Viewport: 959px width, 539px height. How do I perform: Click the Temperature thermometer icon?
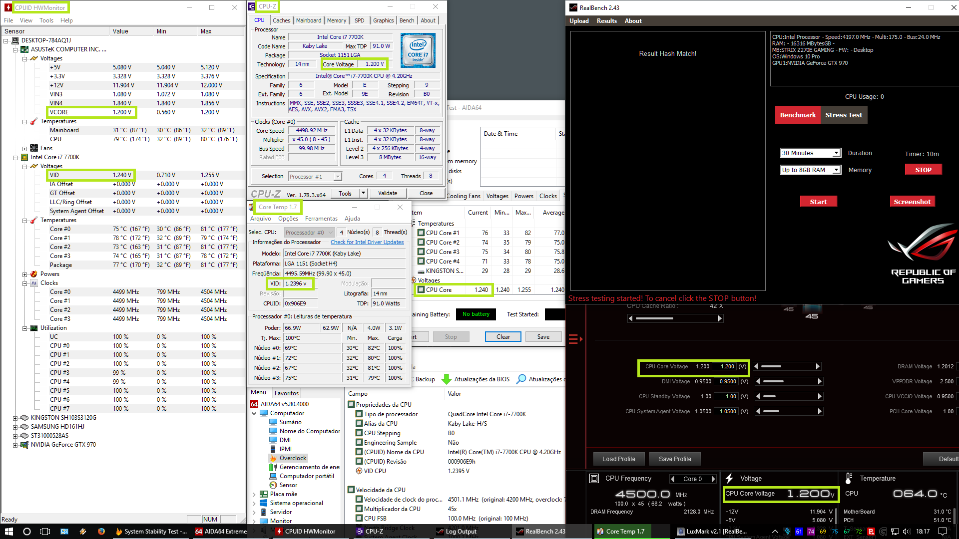(x=849, y=479)
